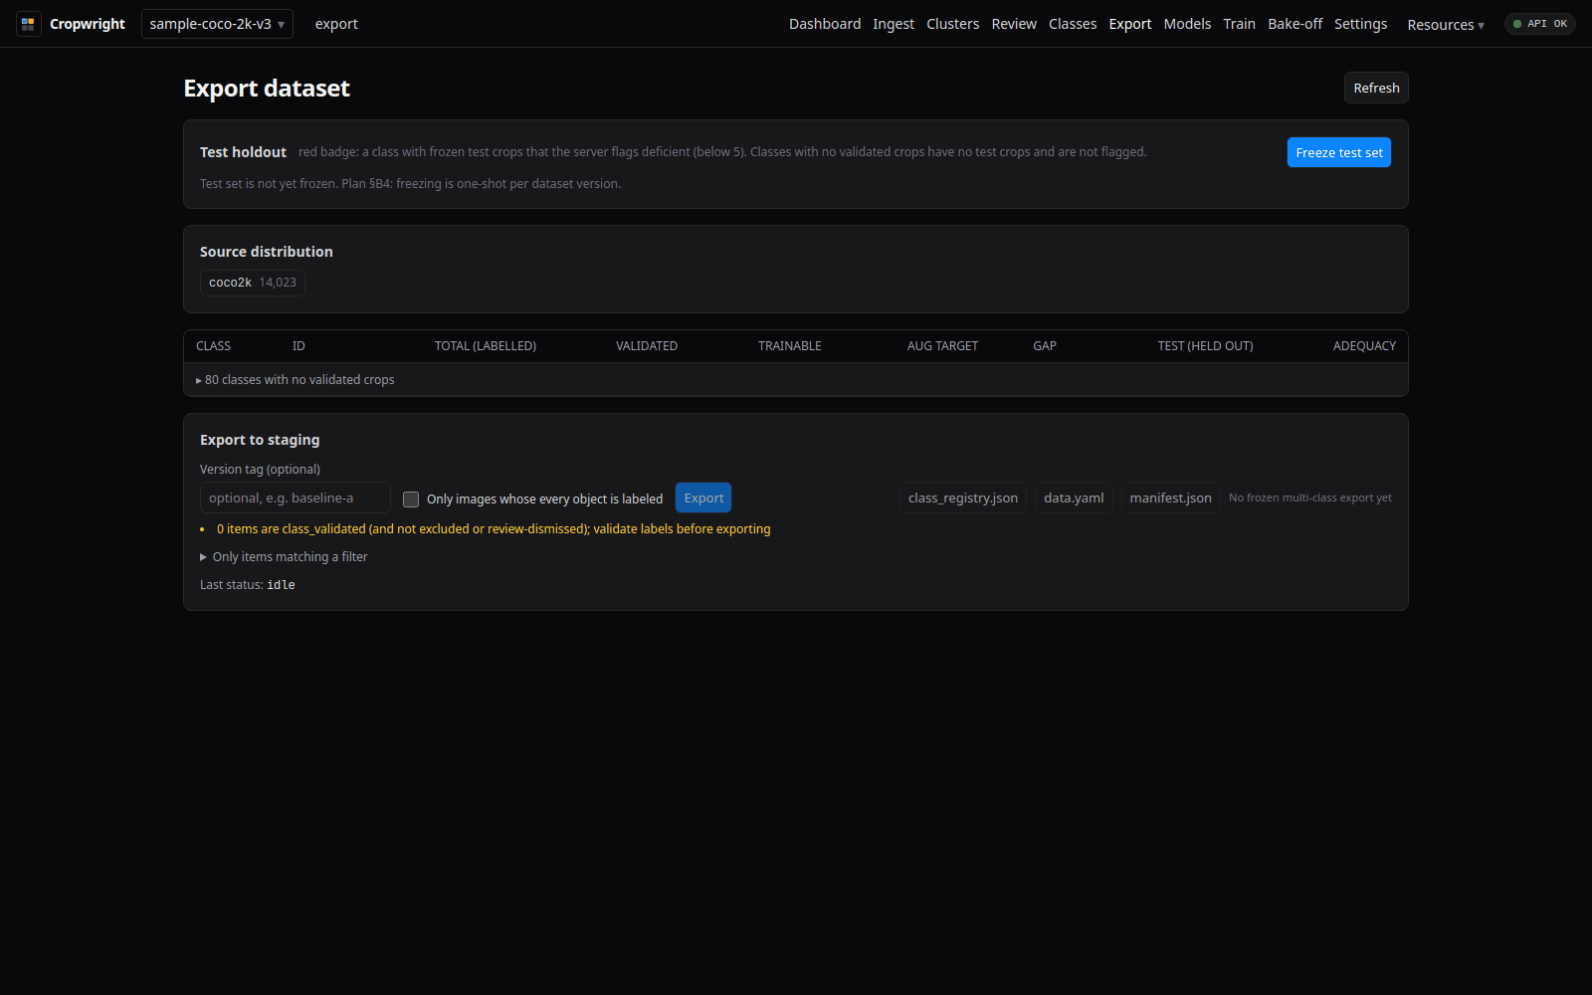
Task: Click the AUG TARGET column header
Action: tap(942, 346)
